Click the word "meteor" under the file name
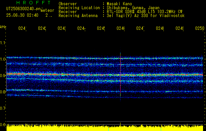The width and height of the screenshot is (206, 131). 47,10
